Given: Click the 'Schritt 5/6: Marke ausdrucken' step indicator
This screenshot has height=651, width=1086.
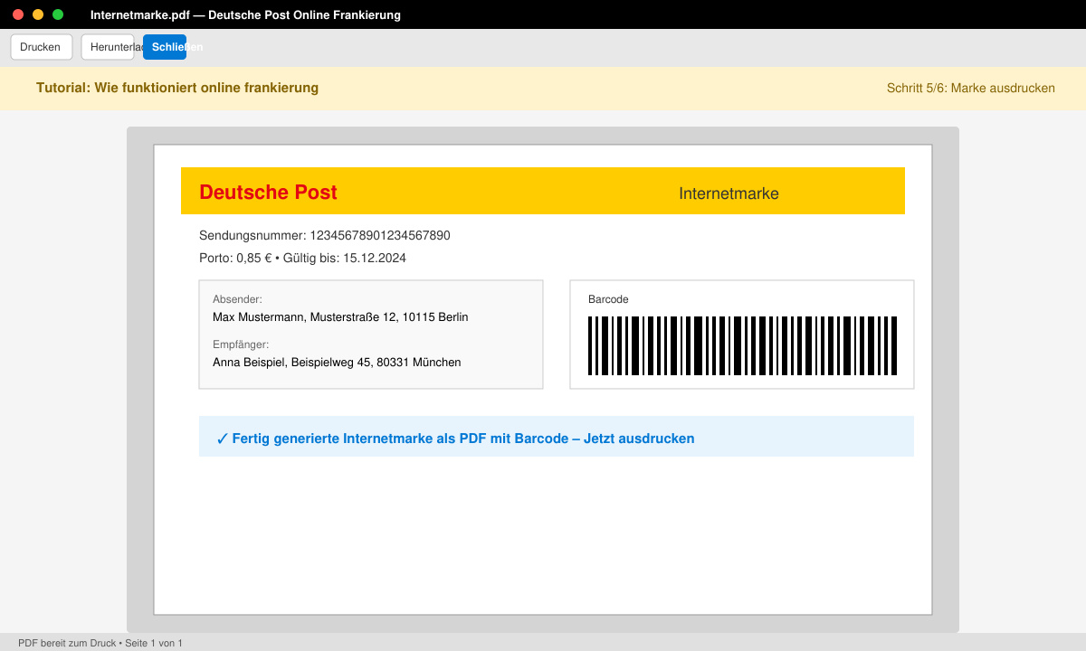Looking at the screenshot, I should point(971,89).
